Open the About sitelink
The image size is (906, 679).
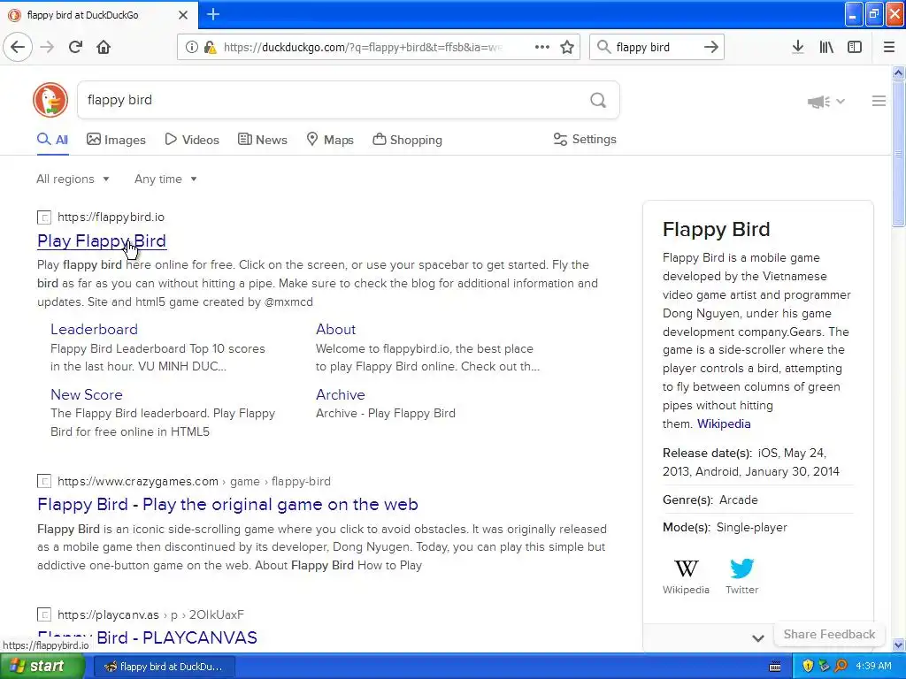click(335, 329)
